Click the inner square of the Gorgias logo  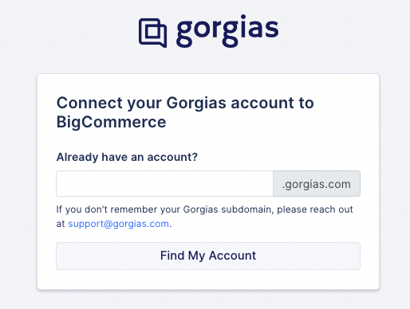tap(153, 31)
